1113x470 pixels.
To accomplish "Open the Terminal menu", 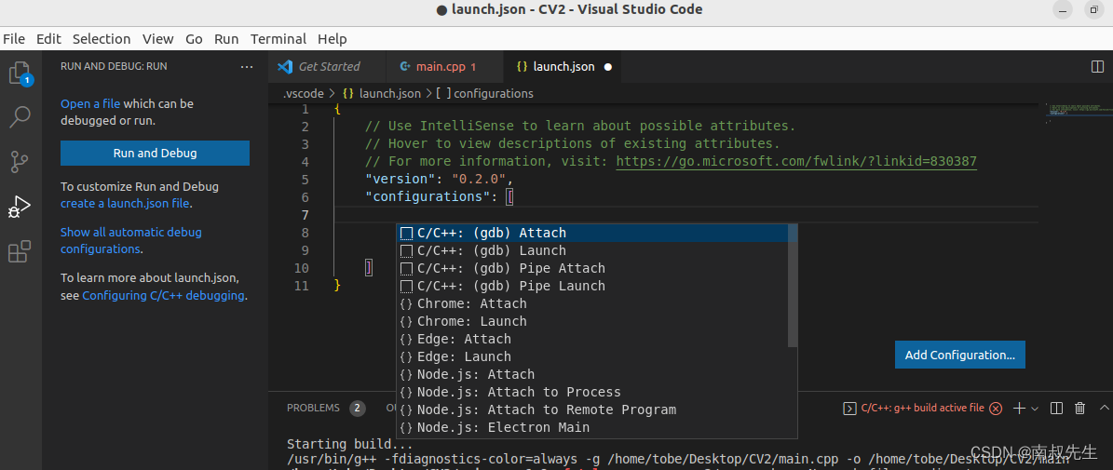I will click(278, 39).
